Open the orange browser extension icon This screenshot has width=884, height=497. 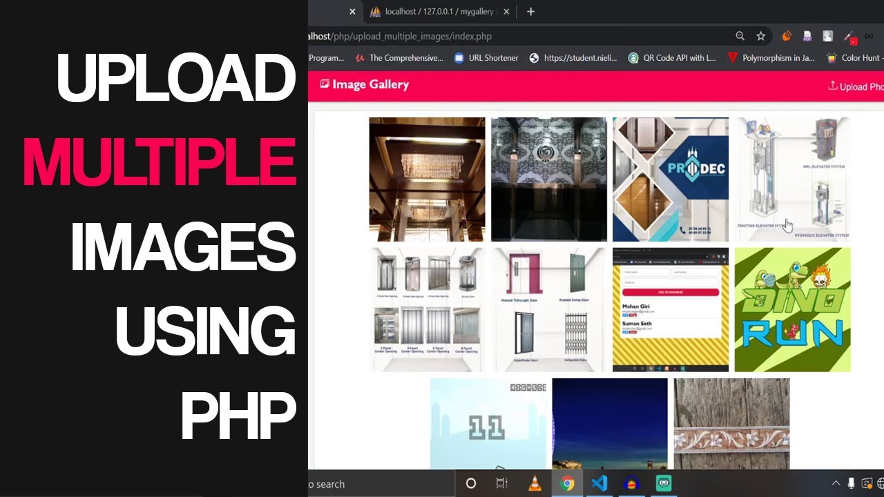(786, 36)
